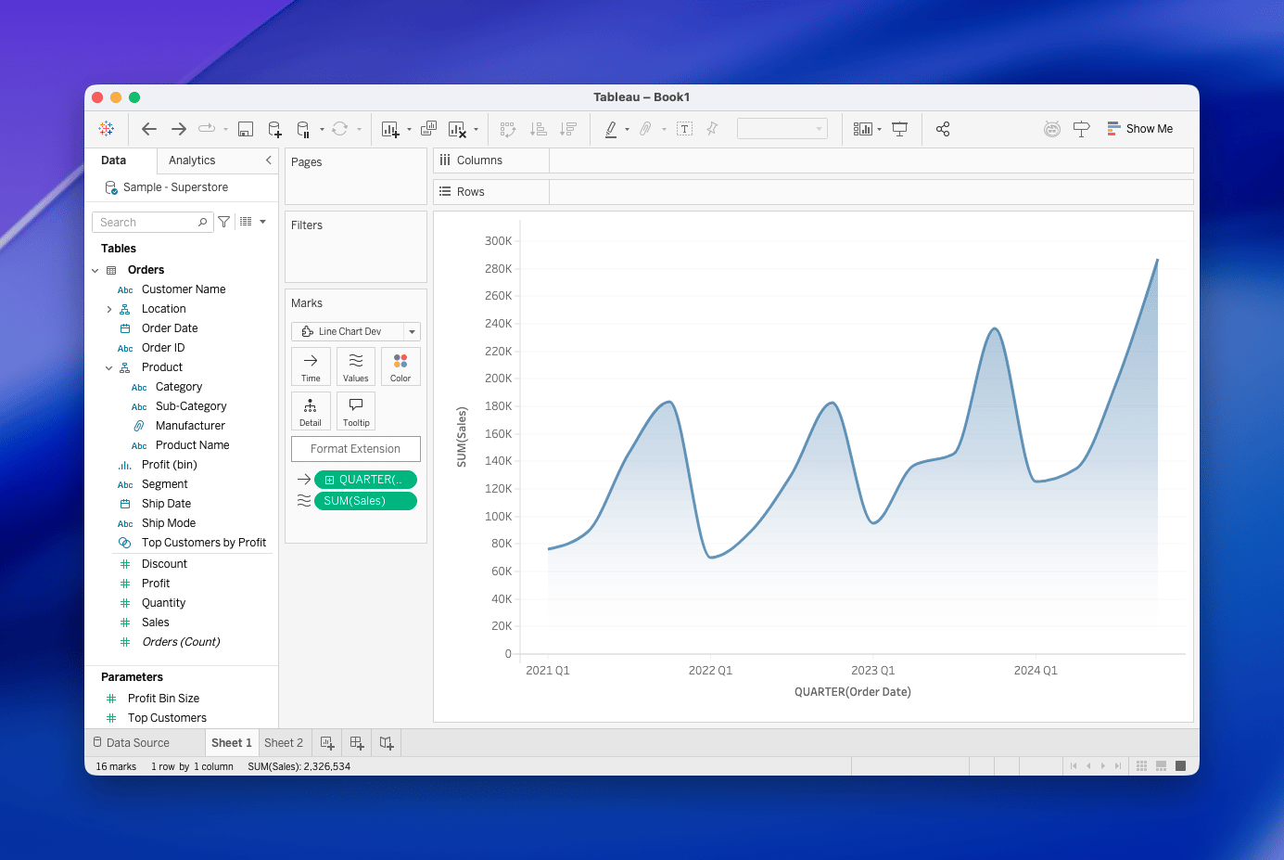Click the Tableau logo start page icon
The height and width of the screenshot is (860, 1284).
107,129
